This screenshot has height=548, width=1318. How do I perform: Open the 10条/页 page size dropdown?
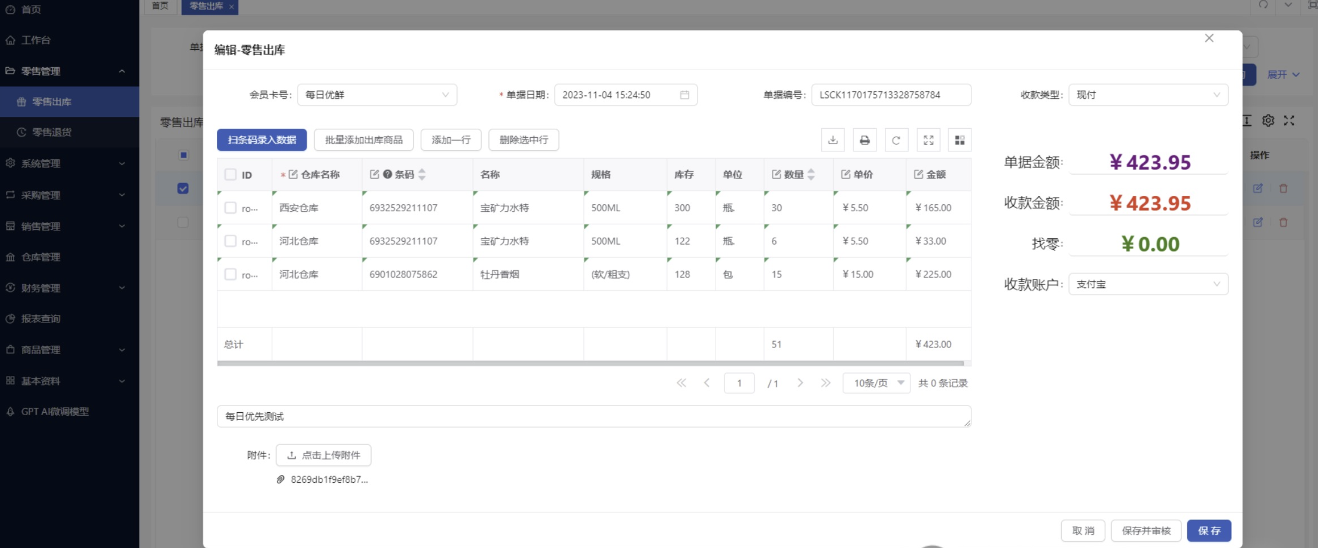click(876, 383)
